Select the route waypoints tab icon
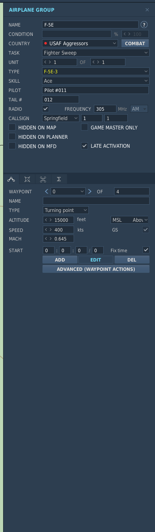 click(x=11, y=179)
